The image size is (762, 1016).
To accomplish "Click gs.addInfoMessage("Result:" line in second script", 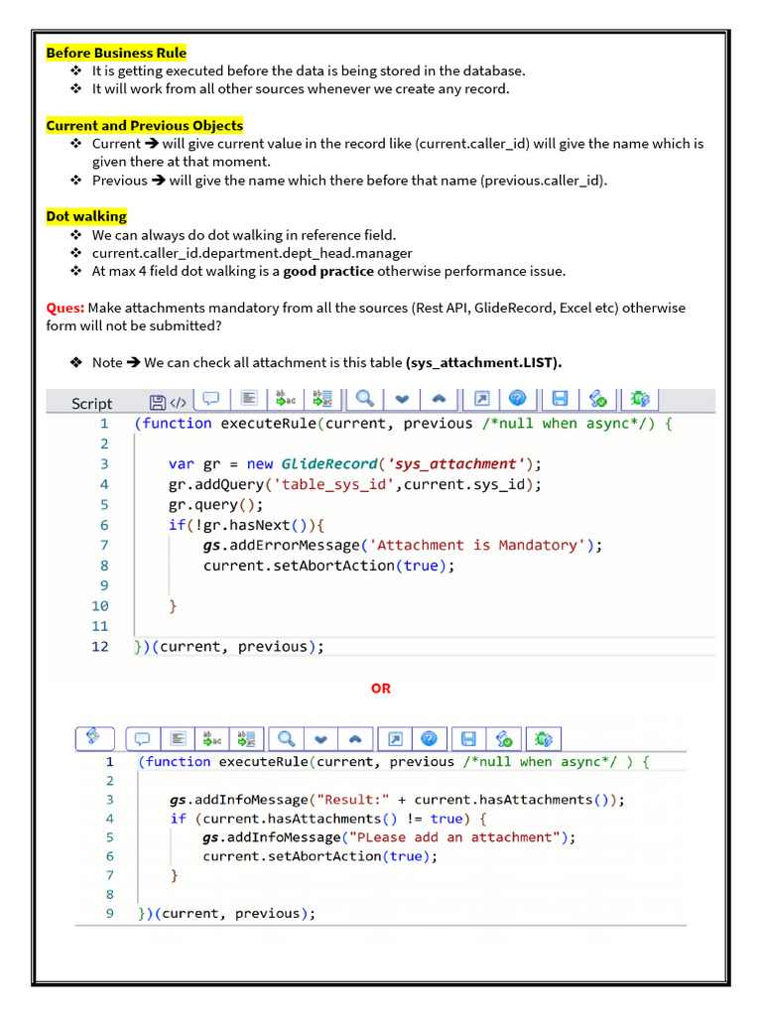I will (x=397, y=800).
